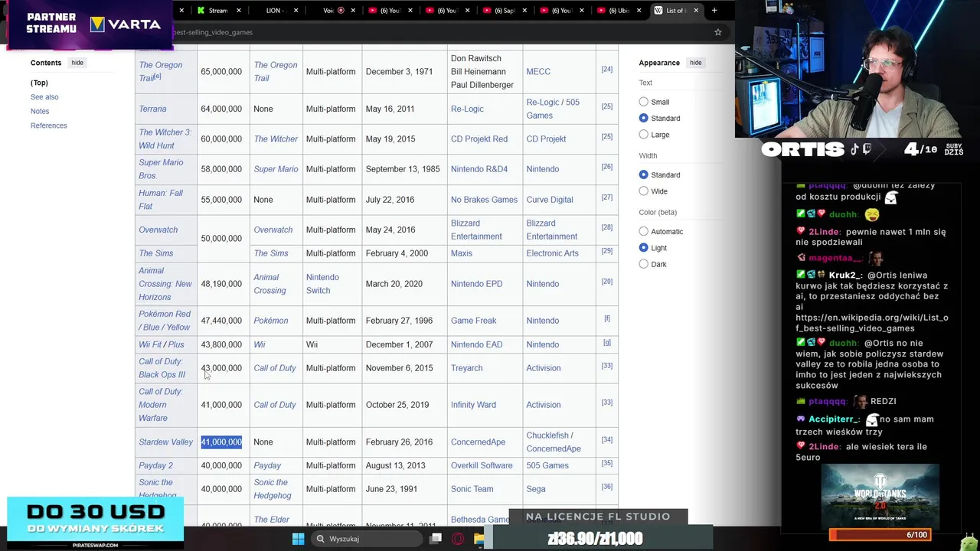Open the Wikipedia link in stream chat
980x551 pixels.
click(x=871, y=323)
